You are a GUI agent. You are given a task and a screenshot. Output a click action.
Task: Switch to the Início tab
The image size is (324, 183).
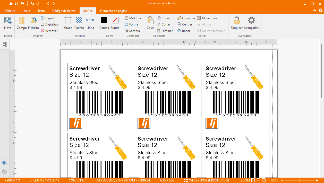[x=26, y=11]
